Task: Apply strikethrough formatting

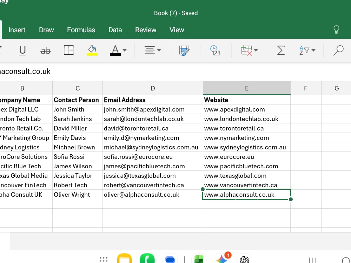Action: [46, 50]
